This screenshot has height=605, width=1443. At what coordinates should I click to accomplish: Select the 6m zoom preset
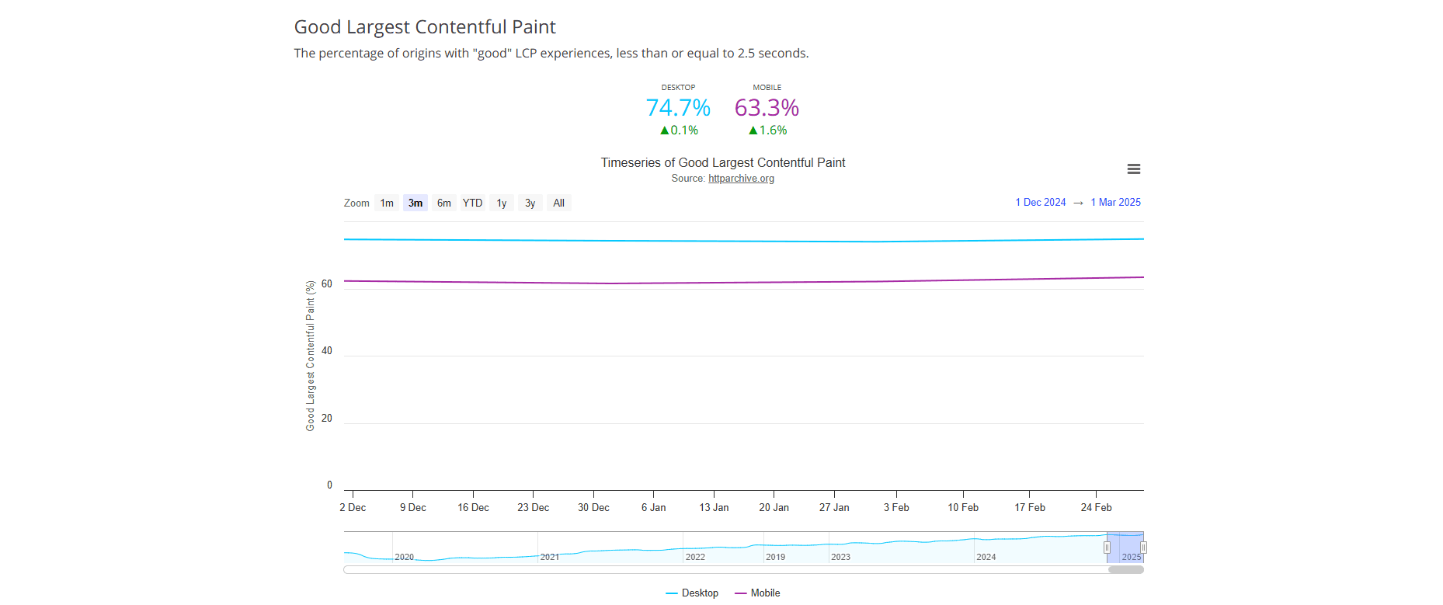point(443,203)
